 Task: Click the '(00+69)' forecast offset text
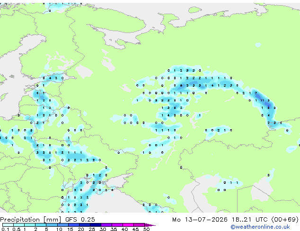click(x=285, y=220)
